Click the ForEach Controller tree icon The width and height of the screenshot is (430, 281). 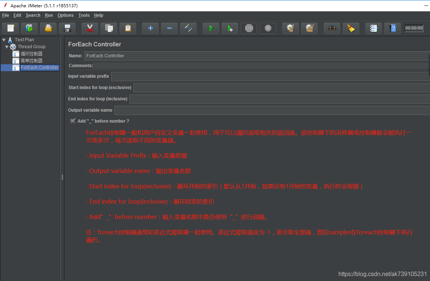[16, 68]
